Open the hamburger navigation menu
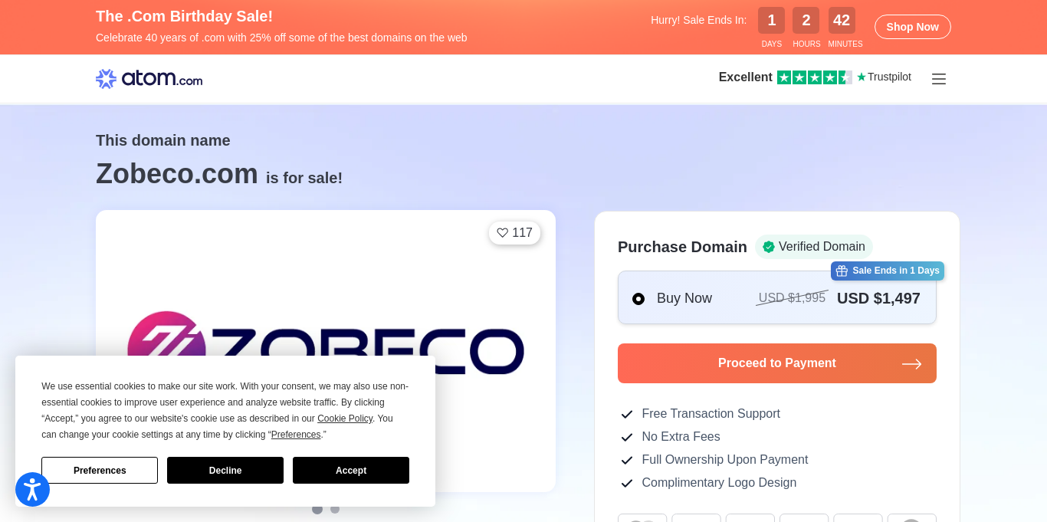 click(x=938, y=79)
